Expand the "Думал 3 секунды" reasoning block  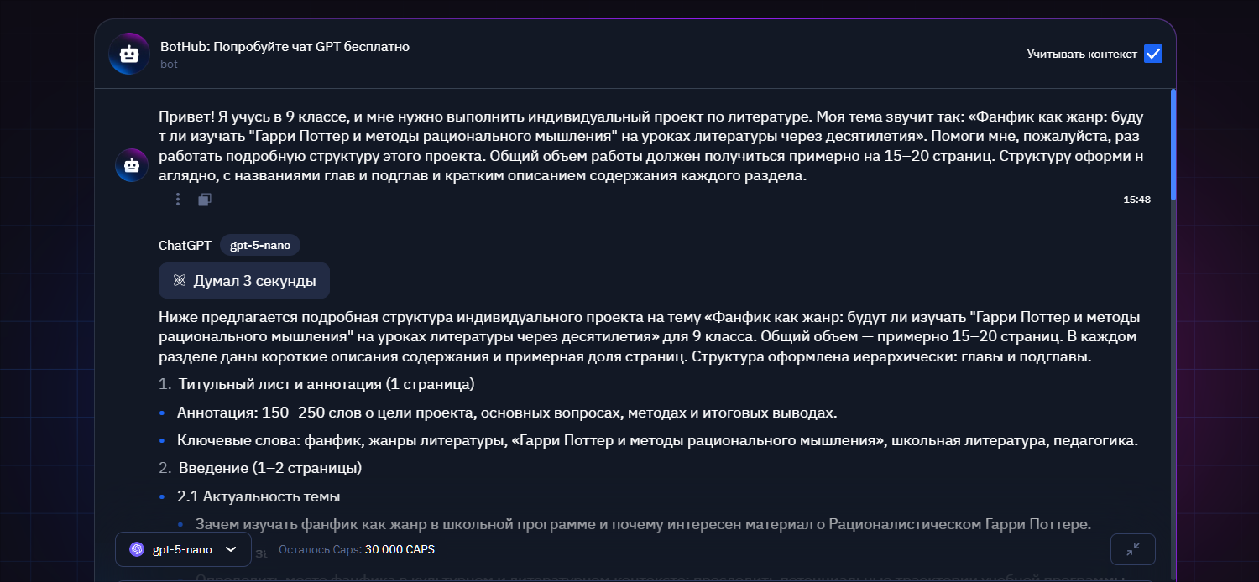[x=244, y=281]
